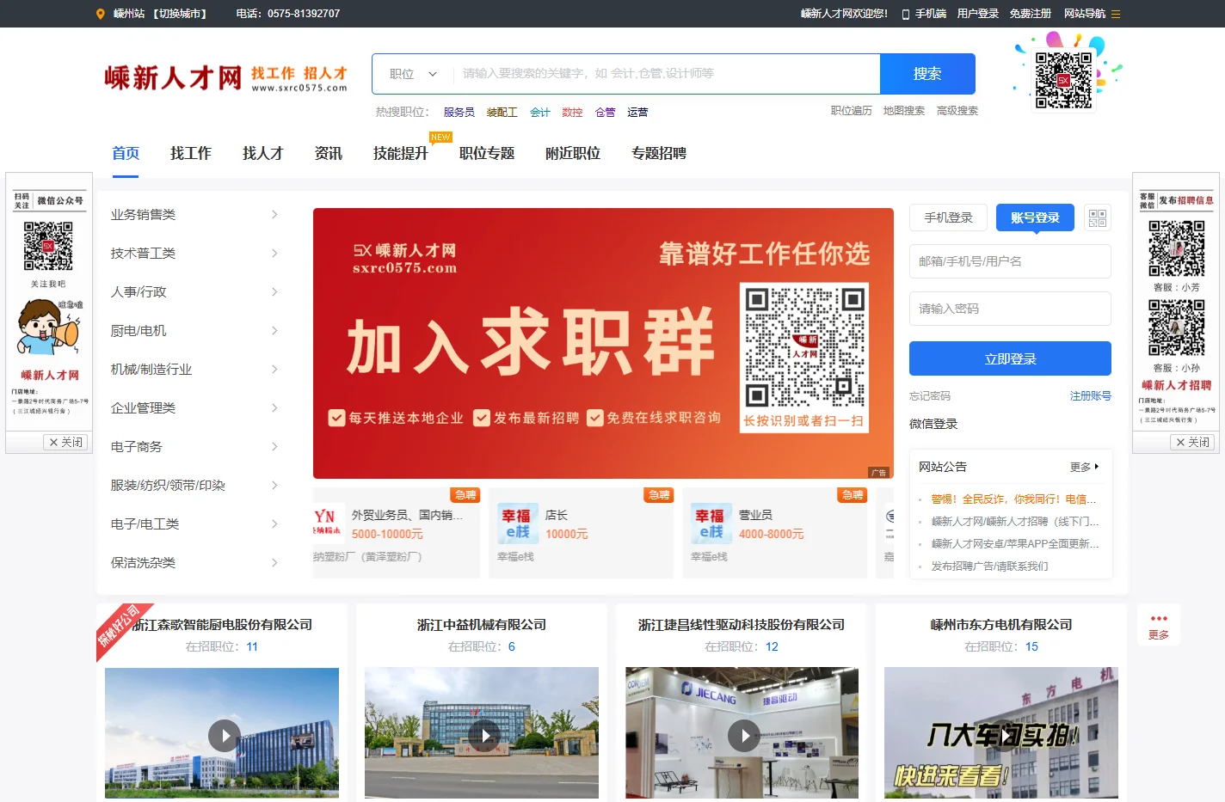Click the 微信登录 link

[x=933, y=424]
